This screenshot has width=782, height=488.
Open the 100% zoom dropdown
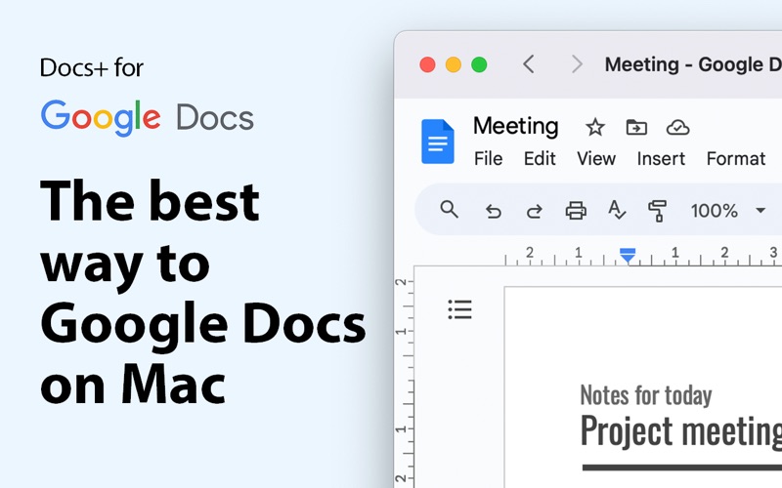727,211
